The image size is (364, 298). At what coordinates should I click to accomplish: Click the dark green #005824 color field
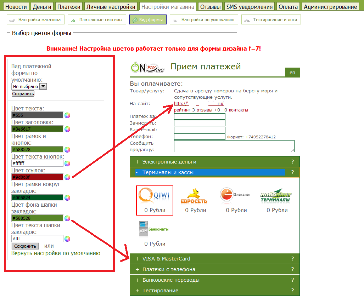[37, 197]
